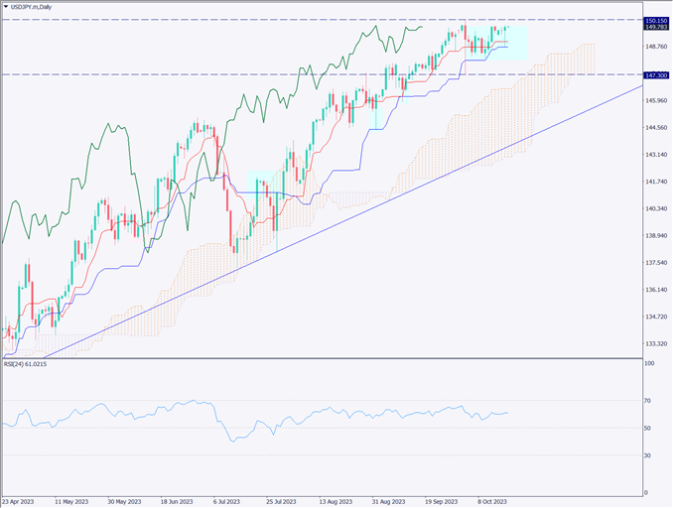This screenshot has height=508, width=673.
Task: Click the 136.140 price axis label
Action: point(654,290)
